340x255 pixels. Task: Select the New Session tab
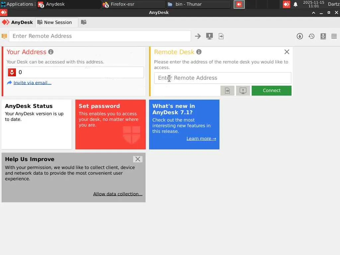(56, 22)
